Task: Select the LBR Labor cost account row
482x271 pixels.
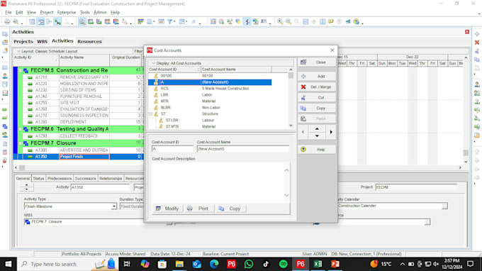Action: 210,95
